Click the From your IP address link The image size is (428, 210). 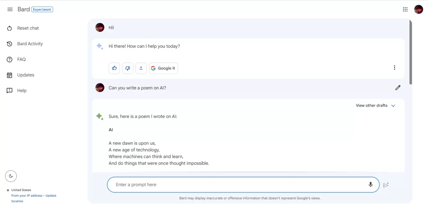click(27, 195)
